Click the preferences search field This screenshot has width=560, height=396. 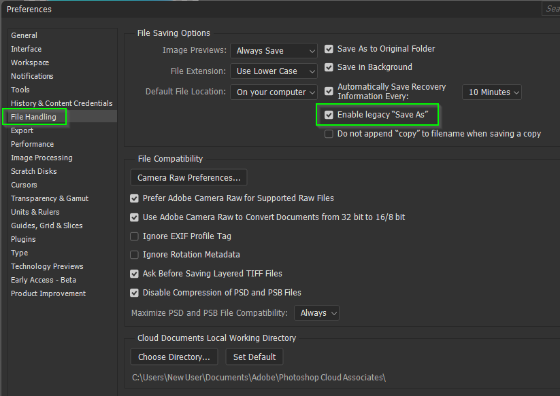coord(551,8)
